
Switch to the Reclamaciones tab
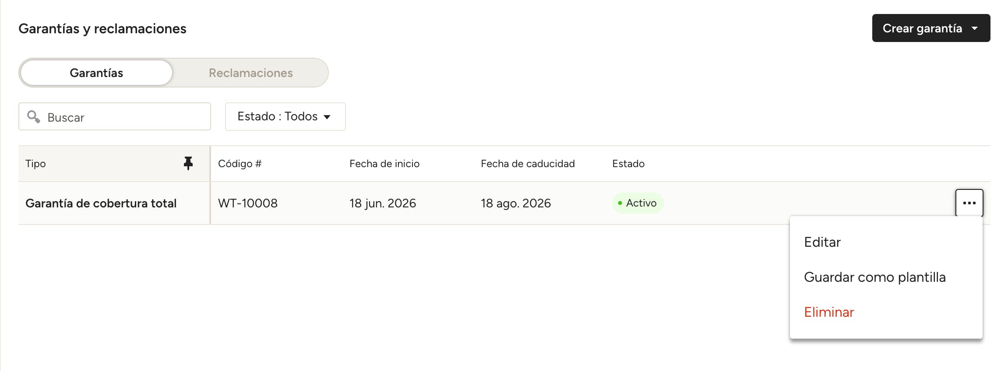[x=250, y=73]
